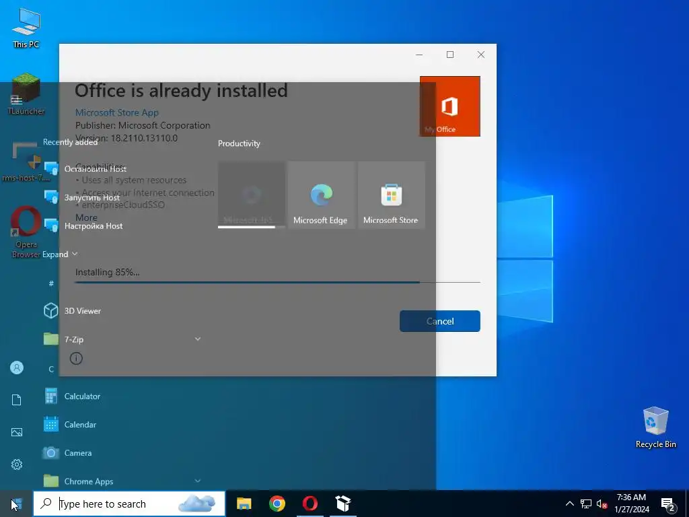The image size is (689, 517).
Task: Open the rms-host desktop shortcut
Action: tap(26, 162)
